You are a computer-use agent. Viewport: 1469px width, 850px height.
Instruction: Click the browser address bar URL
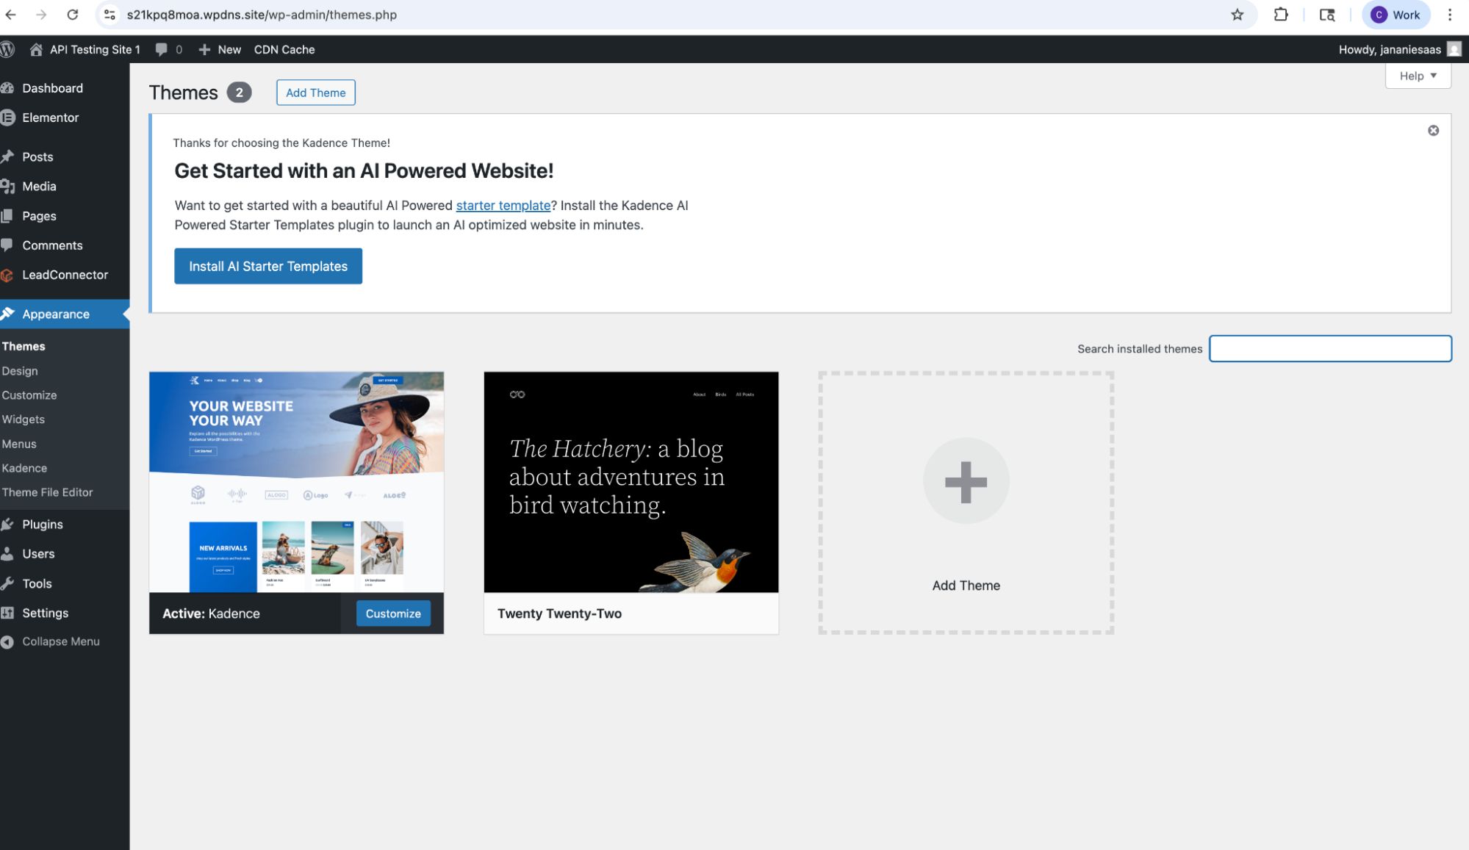(x=262, y=15)
